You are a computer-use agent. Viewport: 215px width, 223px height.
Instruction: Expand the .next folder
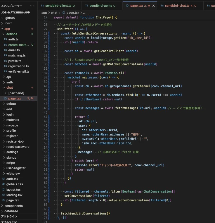19,23
